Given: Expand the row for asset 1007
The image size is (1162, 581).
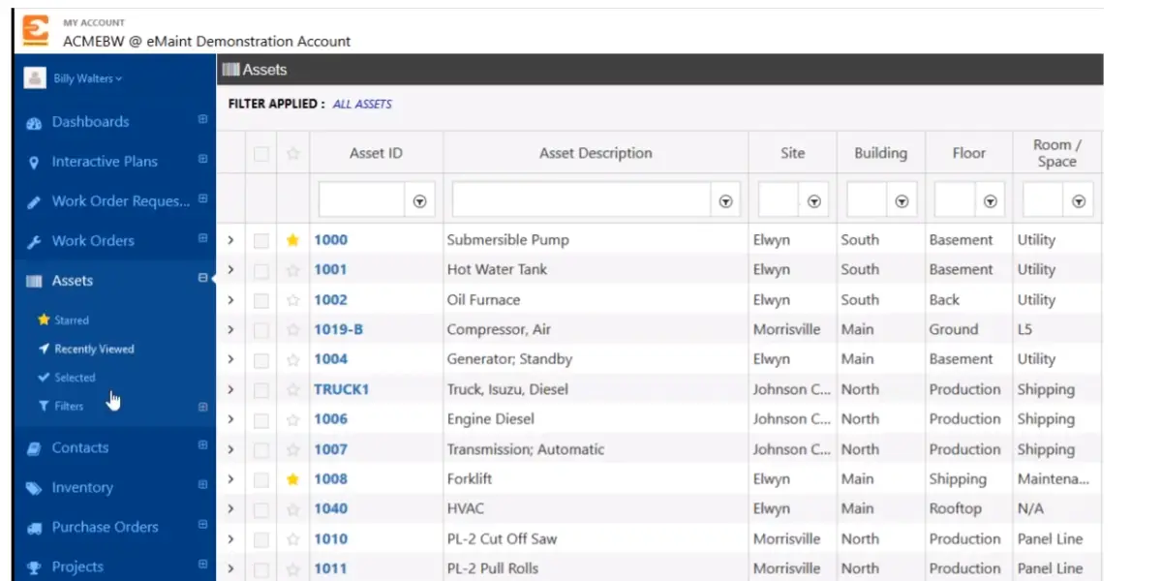Looking at the screenshot, I should [230, 449].
